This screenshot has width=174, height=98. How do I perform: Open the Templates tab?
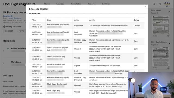pos(76,4)
